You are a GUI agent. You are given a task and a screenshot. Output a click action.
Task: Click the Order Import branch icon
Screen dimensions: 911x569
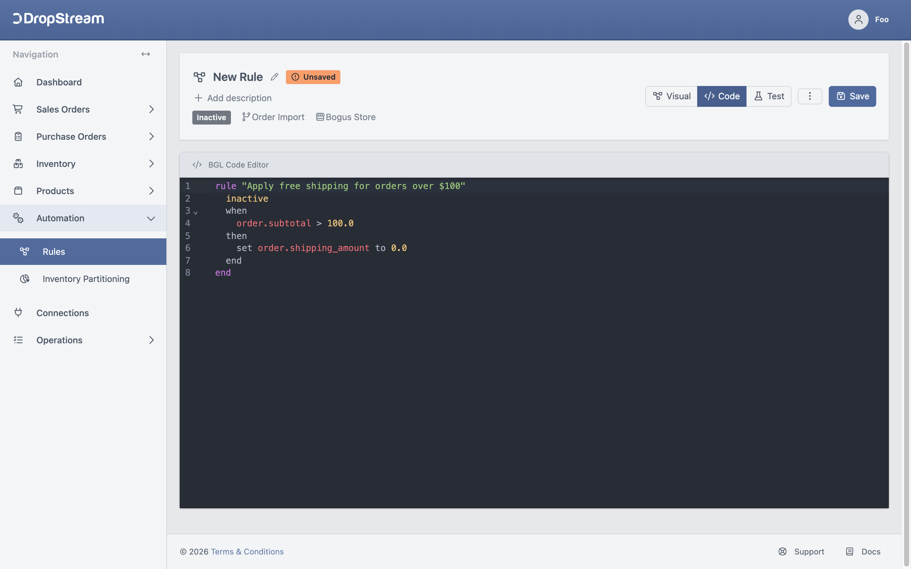(x=246, y=117)
